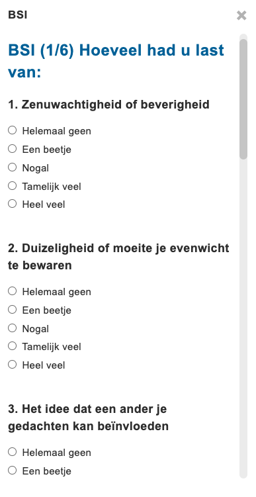Select "Helemaal geen" for question 1 Zenuwachtigheid
The height and width of the screenshot is (497, 256).
(13, 130)
